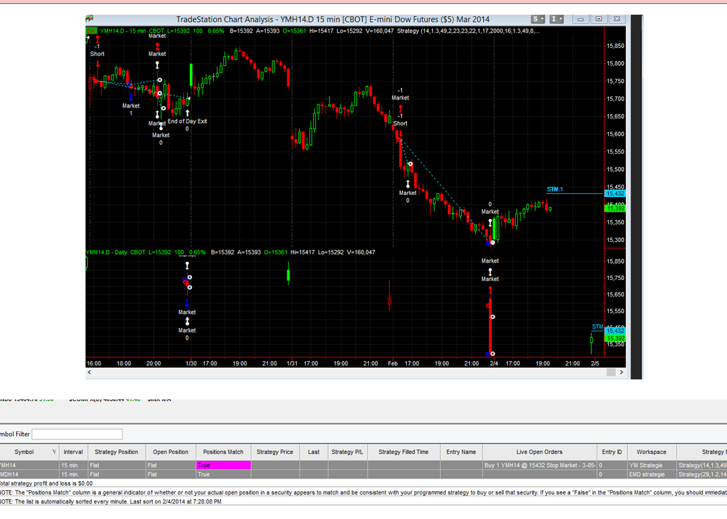Image resolution: width=727 pixels, height=519 pixels.
Task: Click the STM label in the Daily subgraph
Action: click(597, 327)
